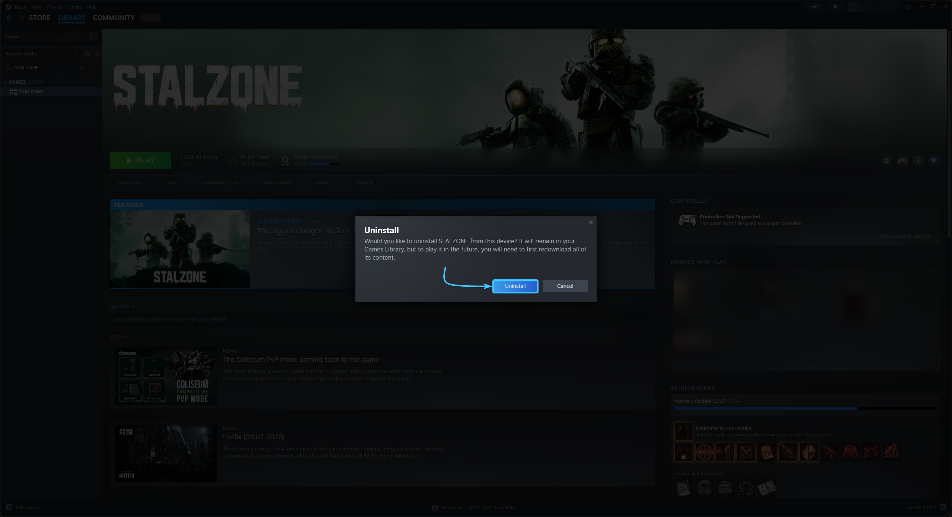Open the Community Hub link
The height and width of the screenshot is (517, 952).
pyautogui.click(x=220, y=182)
